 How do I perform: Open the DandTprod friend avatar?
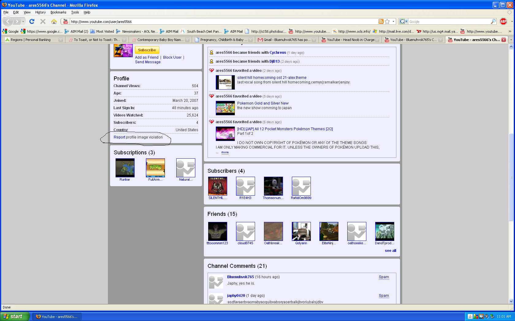point(385,231)
